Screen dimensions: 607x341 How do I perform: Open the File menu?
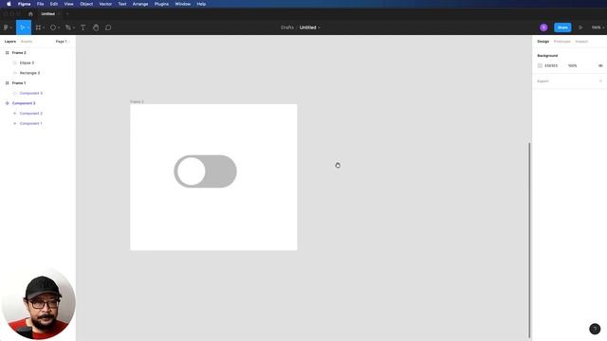click(40, 4)
